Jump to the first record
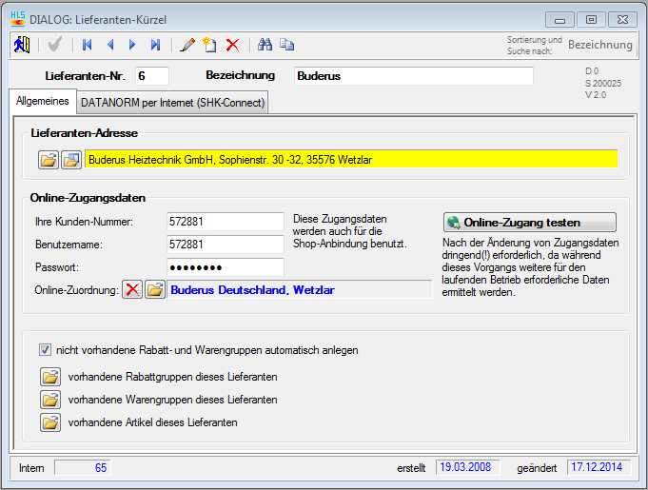 (88, 44)
